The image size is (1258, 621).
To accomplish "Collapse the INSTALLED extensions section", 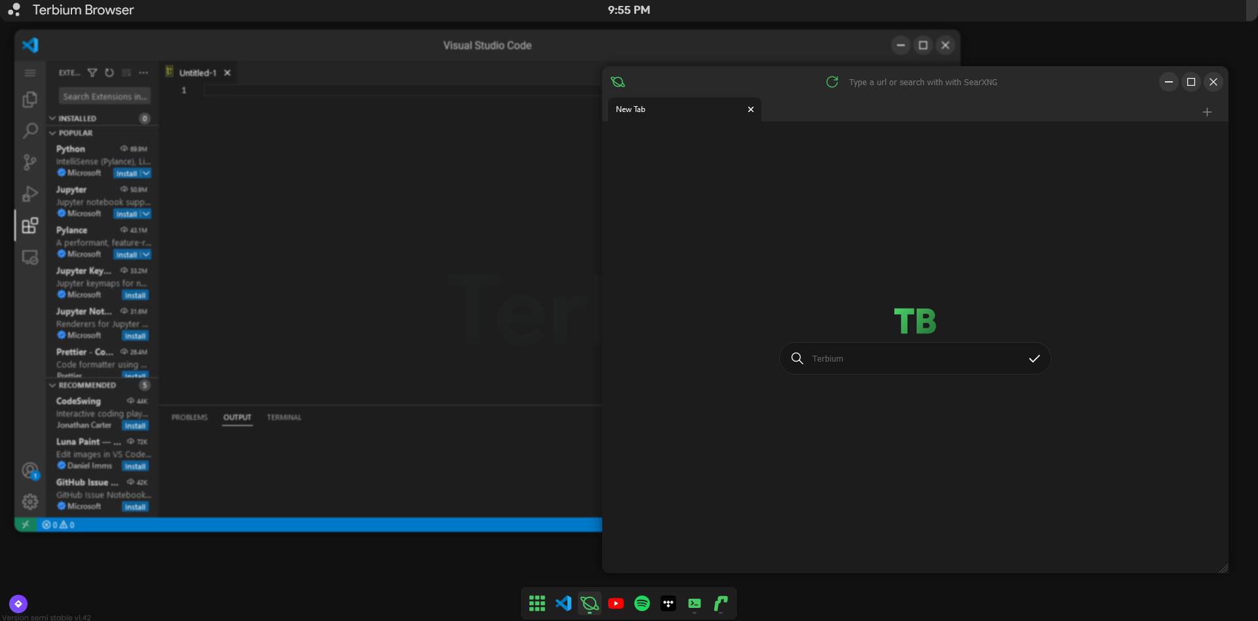I will [x=102, y=119].
